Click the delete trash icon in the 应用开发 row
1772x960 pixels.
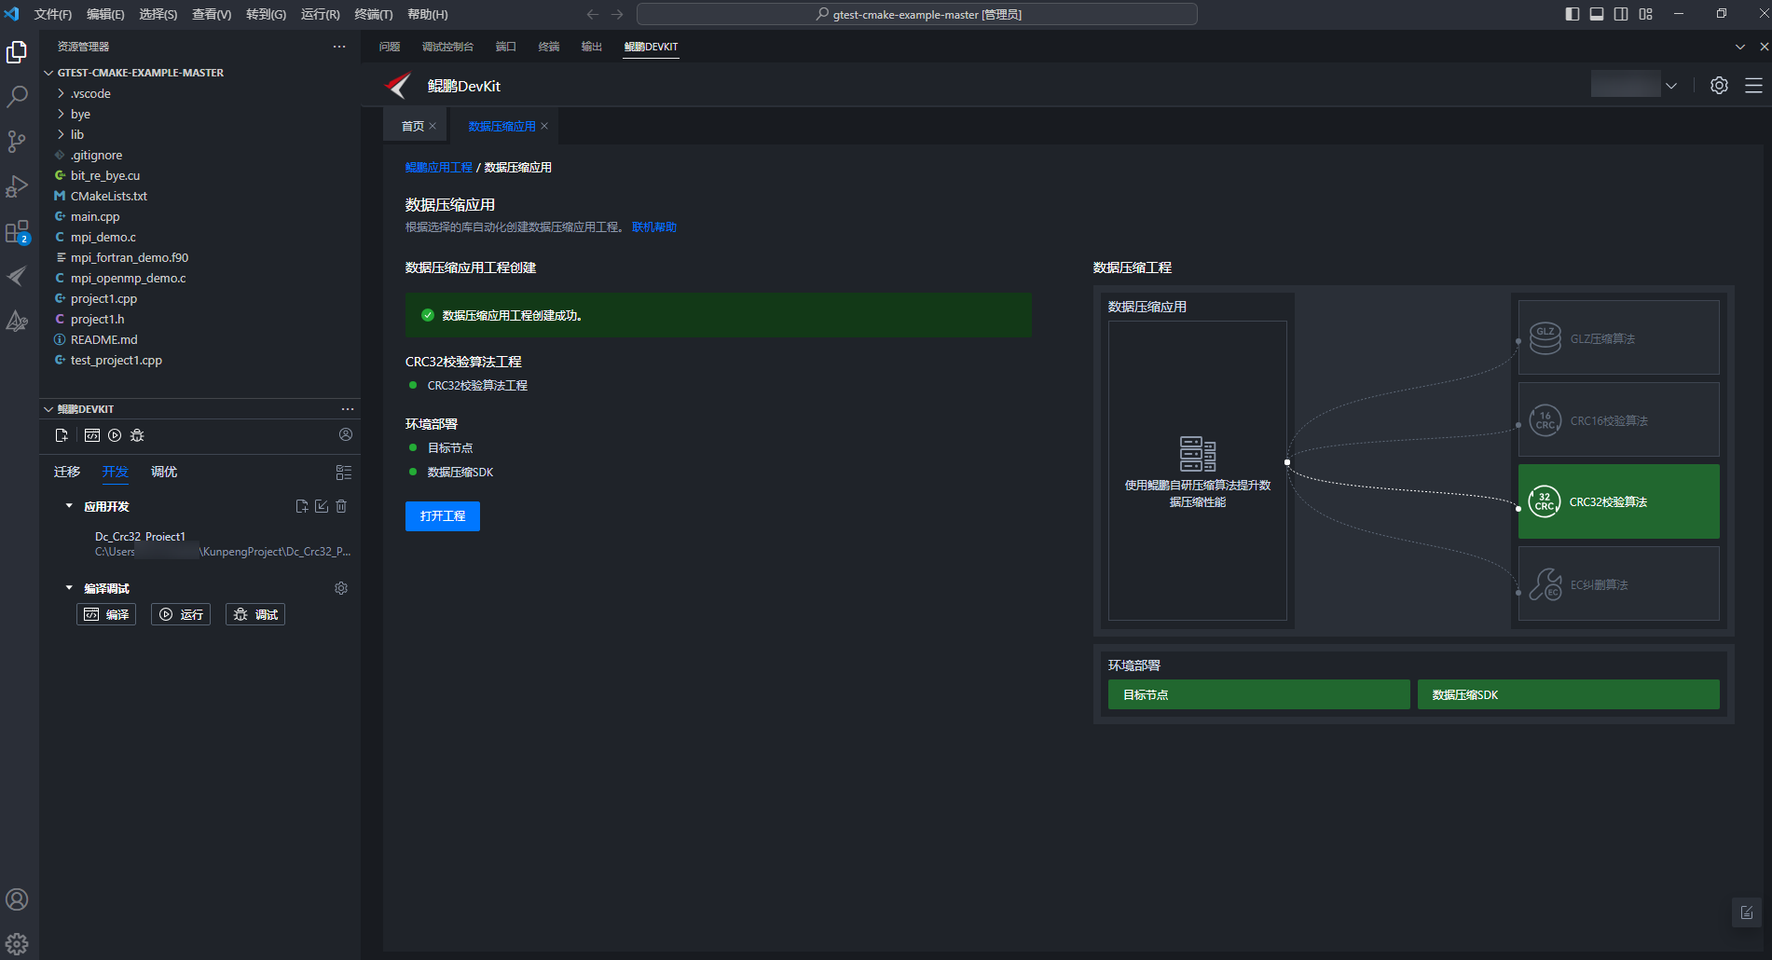pos(341,506)
